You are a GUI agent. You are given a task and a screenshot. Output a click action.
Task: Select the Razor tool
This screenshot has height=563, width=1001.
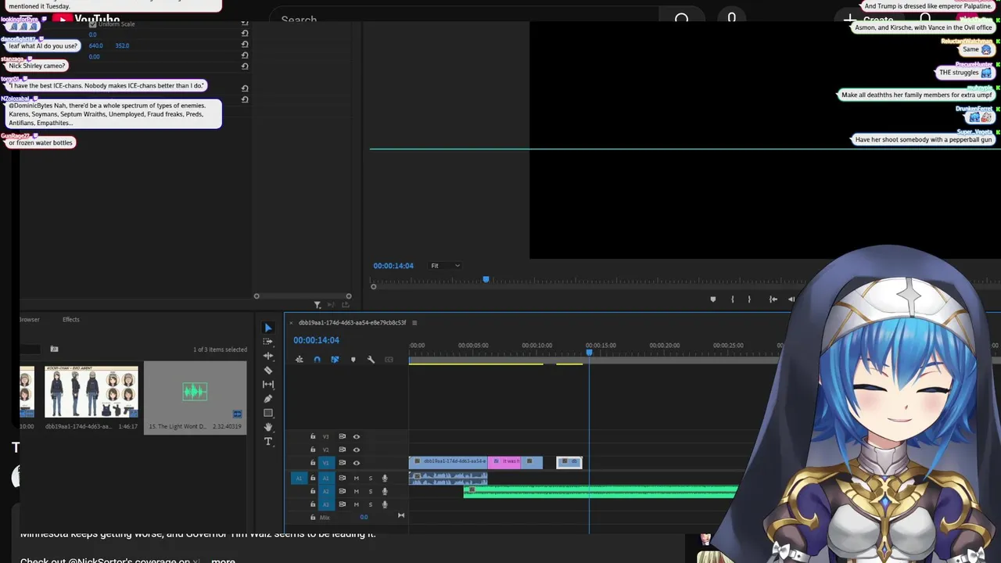click(x=267, y=370)
